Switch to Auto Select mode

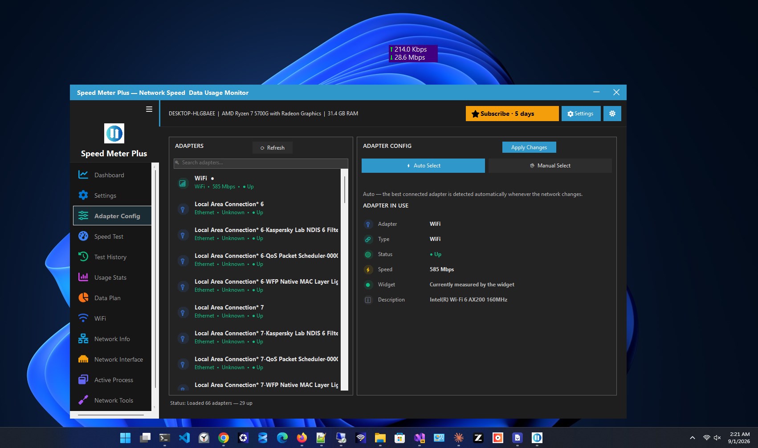coord(423,166)
